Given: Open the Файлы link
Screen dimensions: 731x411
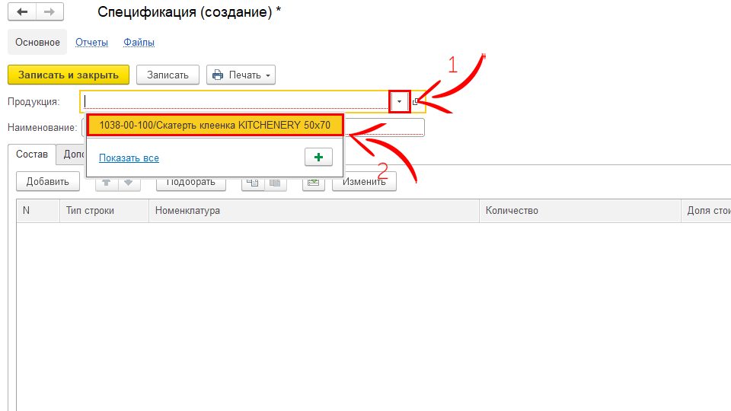Looking at the screenshot, I should (x=139, y=43).
